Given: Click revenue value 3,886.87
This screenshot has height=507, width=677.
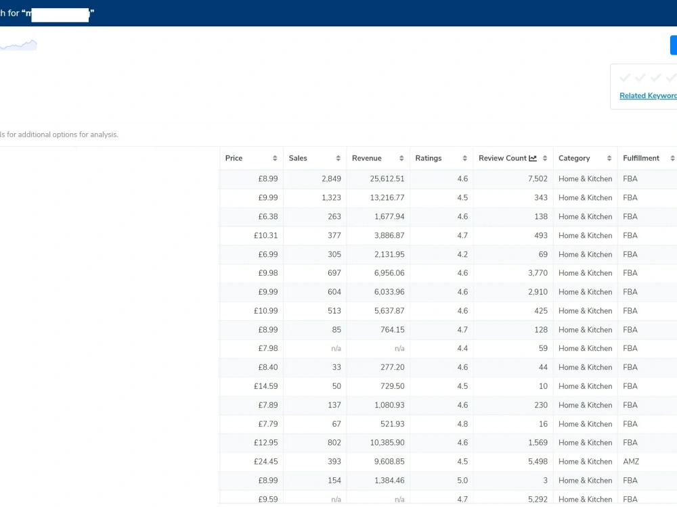Looking at the screenshot, I should click(389, 235).
